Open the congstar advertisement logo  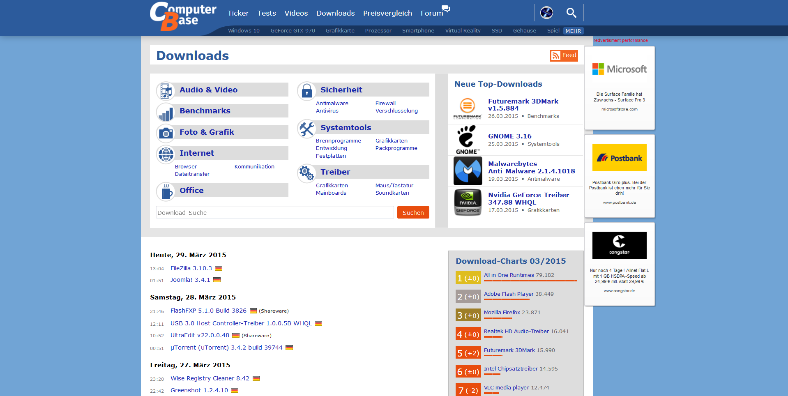(x=620, y=245)
